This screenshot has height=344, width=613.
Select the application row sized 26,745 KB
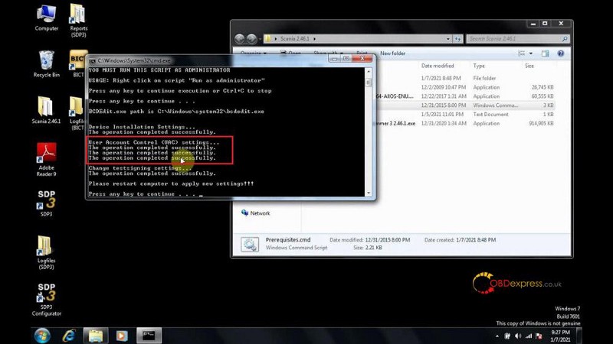[x=465, y=87]
